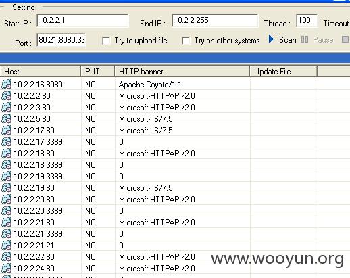Sort by HTTP banner column header
The height and width of the screenshot is (278, 350).
(182, 72)
